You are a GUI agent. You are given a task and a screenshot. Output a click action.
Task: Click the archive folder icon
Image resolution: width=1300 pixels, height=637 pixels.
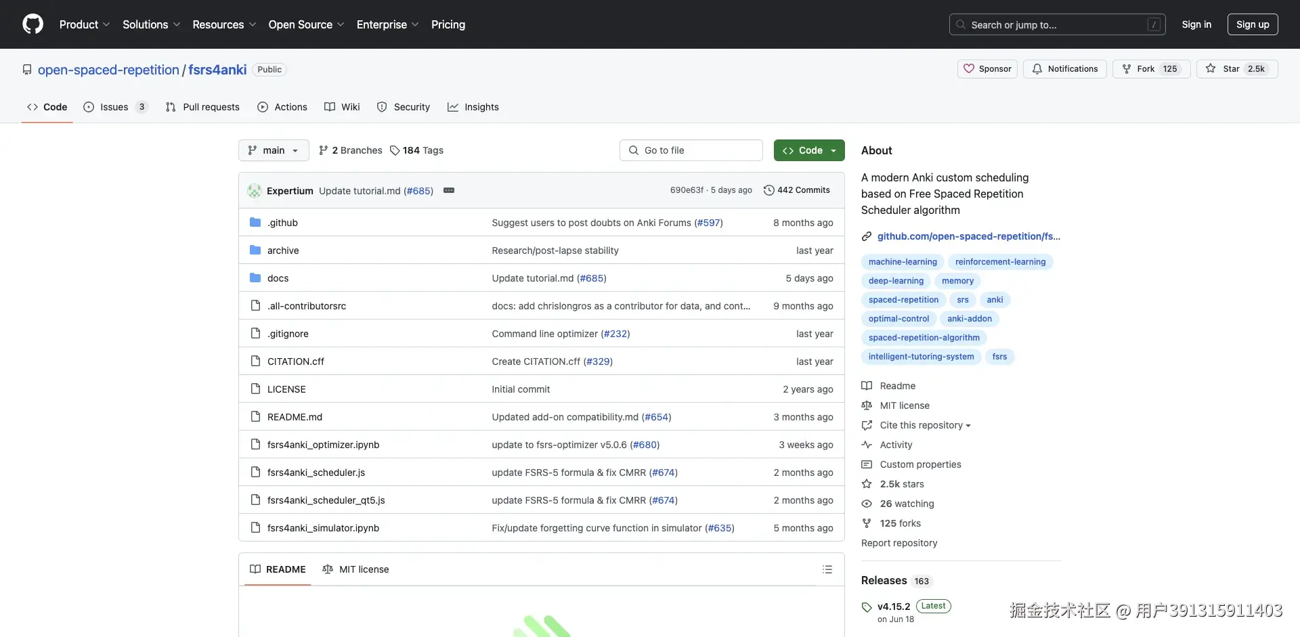[255, 250]
